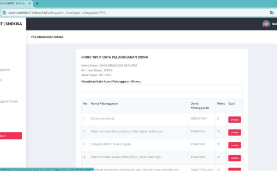Focus the Kata Kunci Pelanggaran search field
This screenshot has width=277, height=172.
pos(162,89)
